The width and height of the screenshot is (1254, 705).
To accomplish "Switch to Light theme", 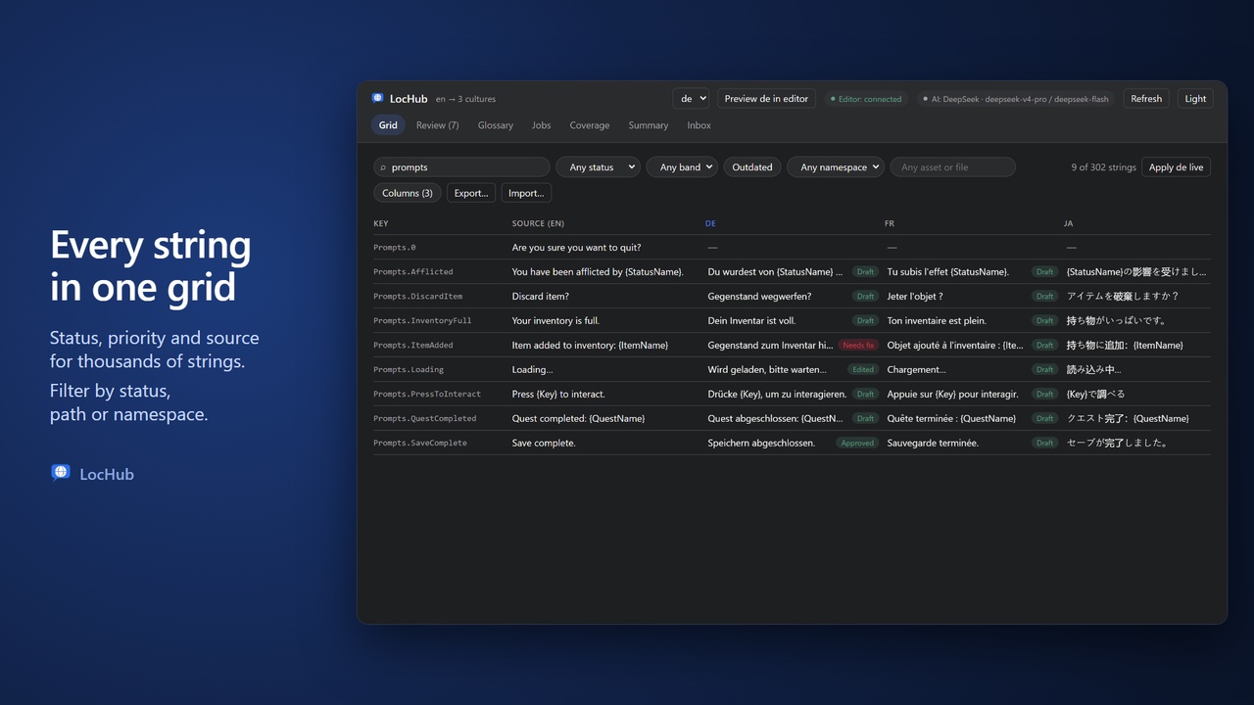I will (1195, 99).
